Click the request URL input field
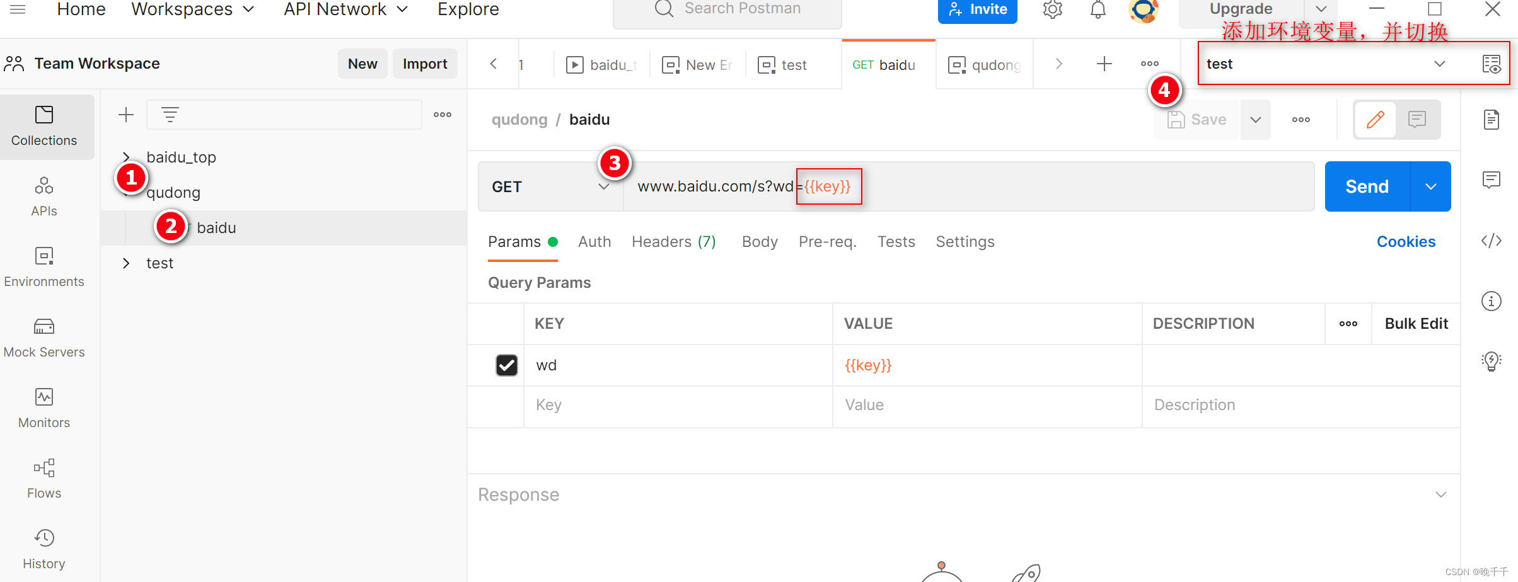Screen dimensions: 1518x582 click(968, 186)
